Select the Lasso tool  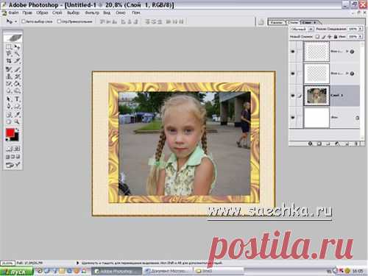[9, 53]
